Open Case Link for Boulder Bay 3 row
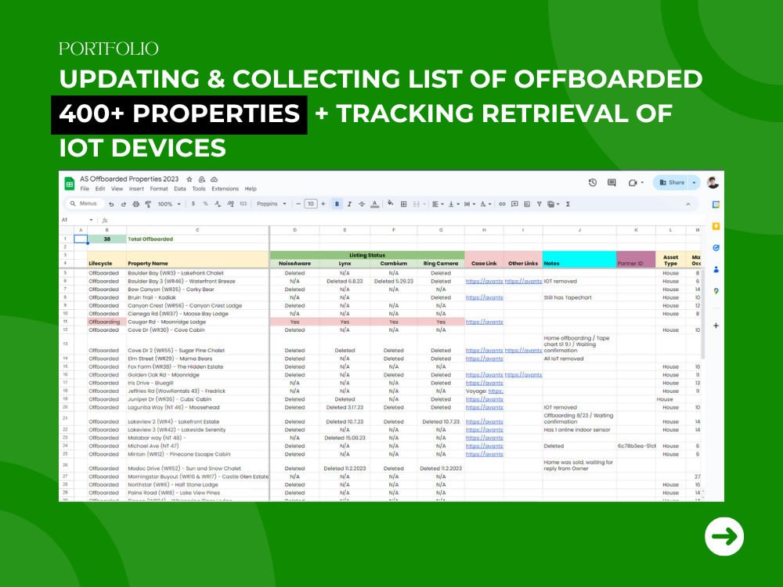The height and width of the screenshot is (587, 783). pyautogui.click(x=485, y=282)
